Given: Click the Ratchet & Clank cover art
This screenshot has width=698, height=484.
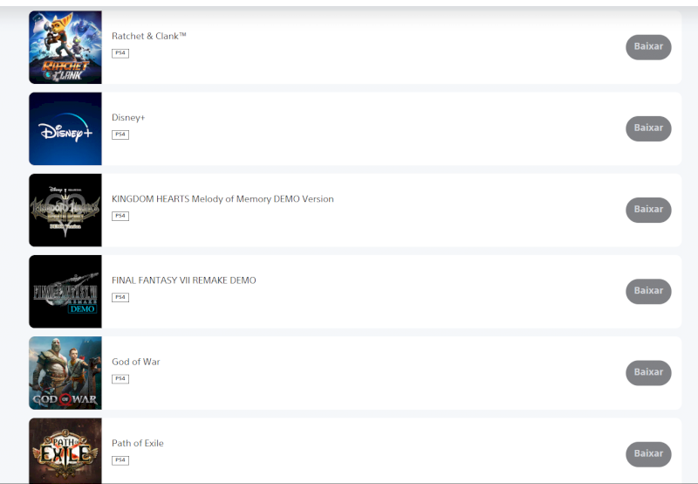Looking at the screenshot, I should tap(65, 47).
